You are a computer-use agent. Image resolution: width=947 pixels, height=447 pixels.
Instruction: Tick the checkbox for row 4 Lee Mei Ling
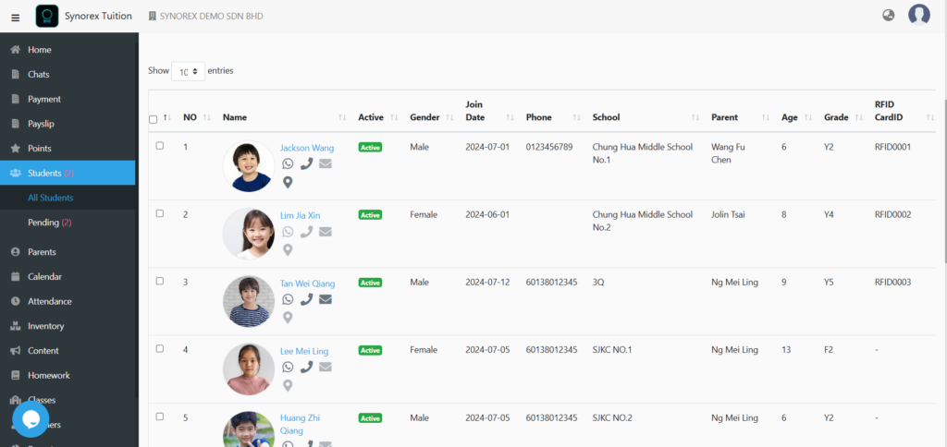159,348
